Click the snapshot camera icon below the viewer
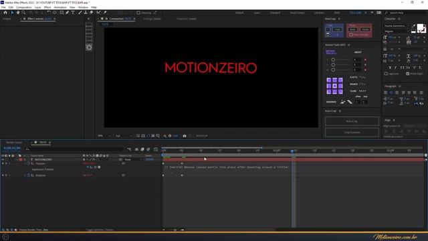Screen dimensions: 428x241 pos(185,136)
